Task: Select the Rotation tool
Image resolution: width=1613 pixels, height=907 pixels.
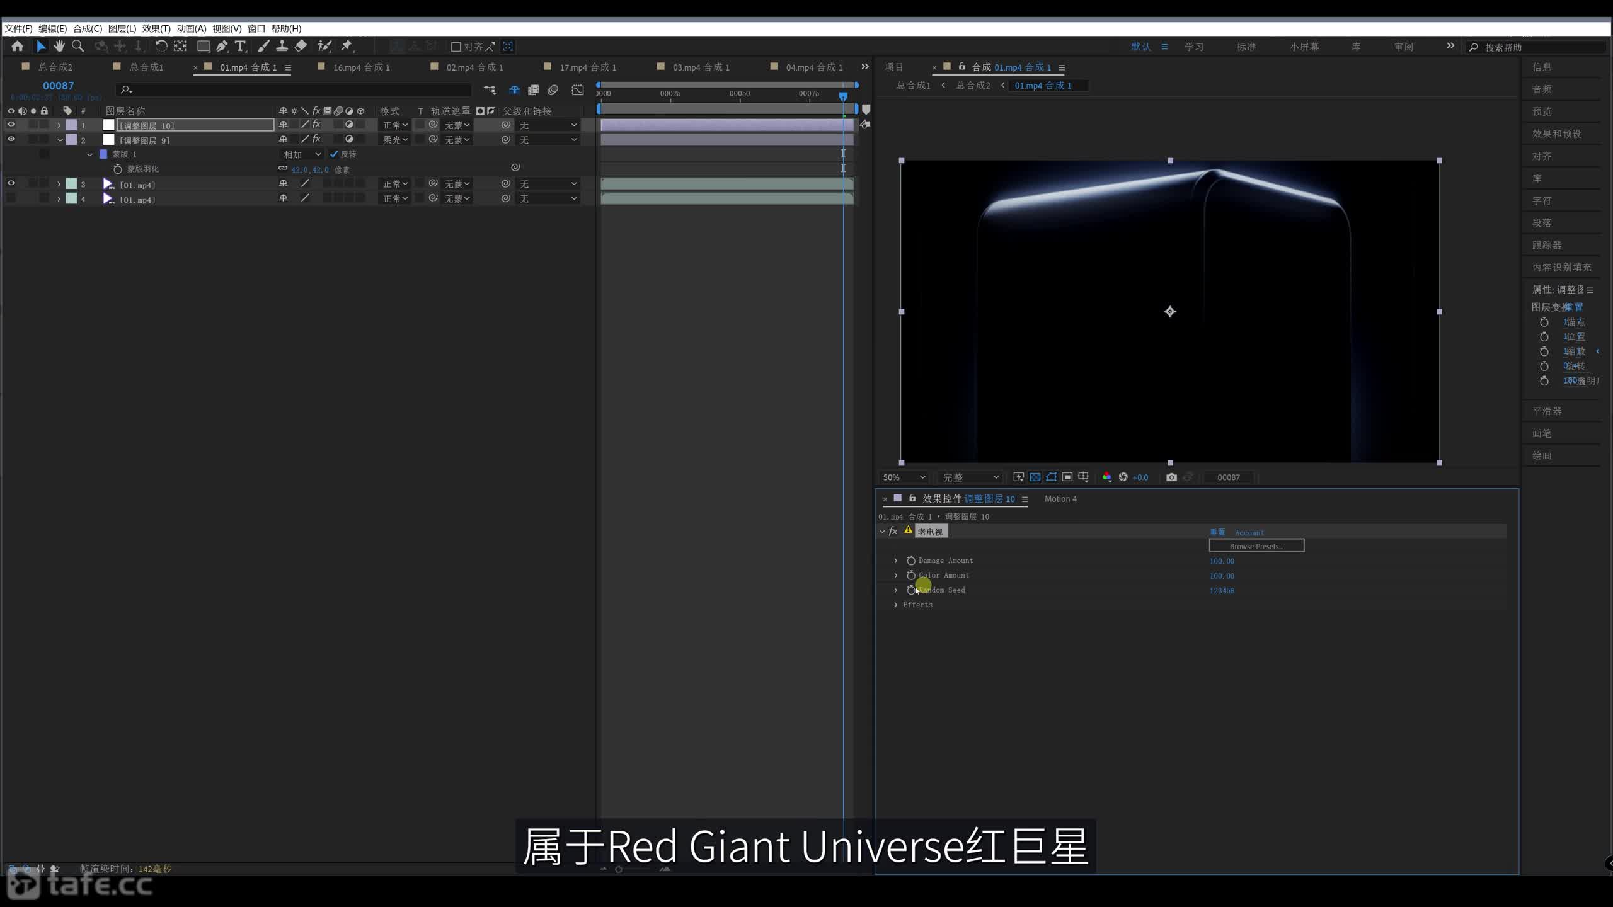Action: pos(161,46)
